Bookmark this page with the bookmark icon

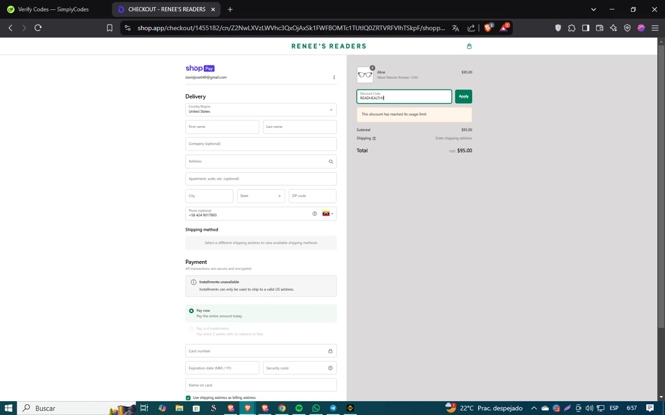coord(110,28)
